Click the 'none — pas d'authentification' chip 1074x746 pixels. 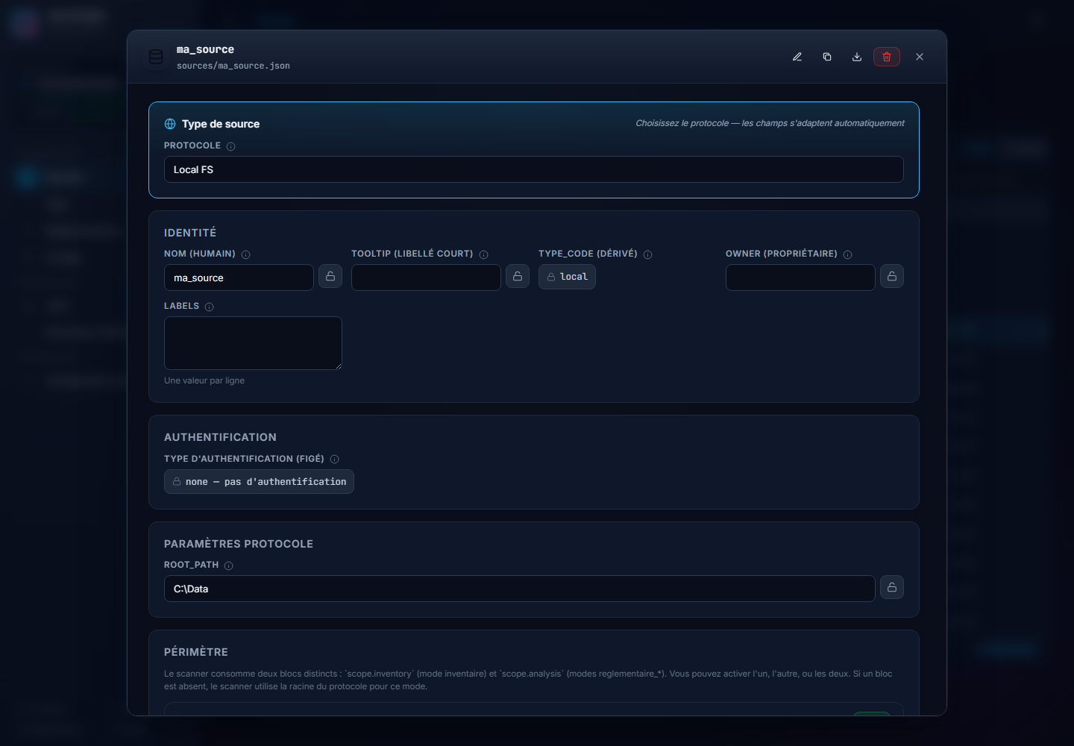(x=259, y=482)
